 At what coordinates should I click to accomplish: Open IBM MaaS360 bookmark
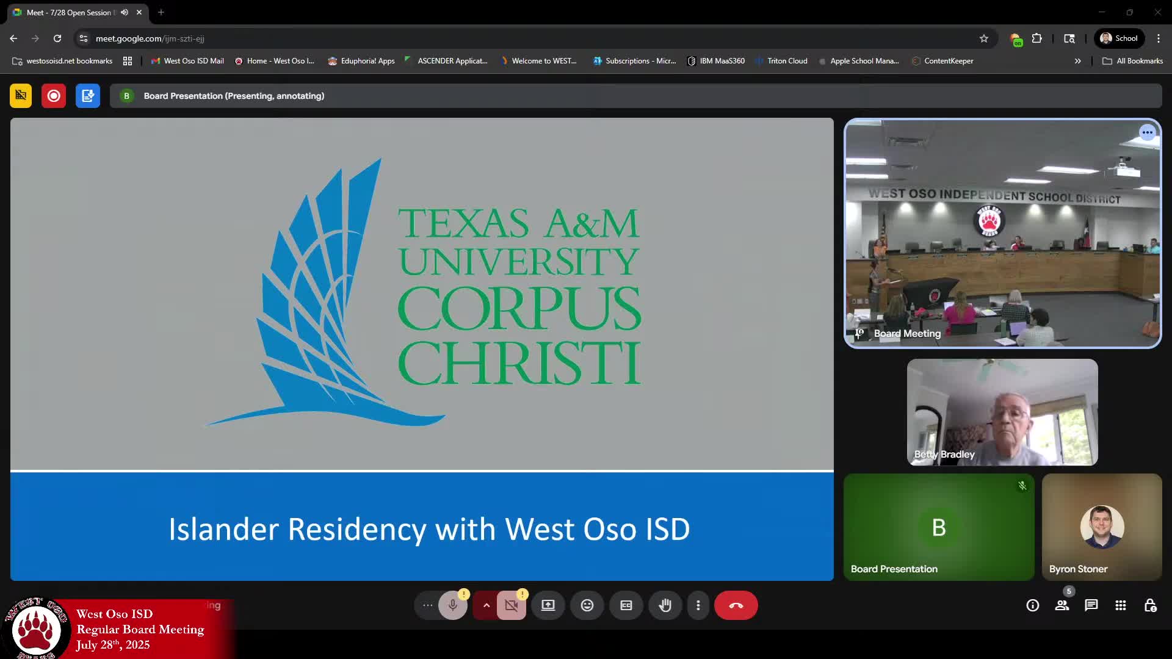click(716, 61)
